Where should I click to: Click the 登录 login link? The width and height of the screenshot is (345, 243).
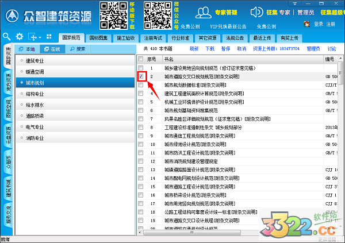tap(319, 24)
